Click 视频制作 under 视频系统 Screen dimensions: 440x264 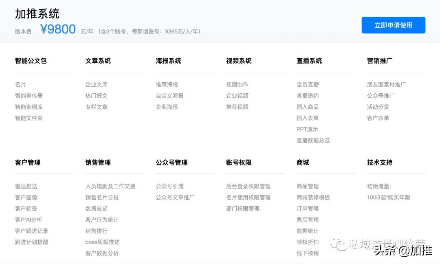237,84
